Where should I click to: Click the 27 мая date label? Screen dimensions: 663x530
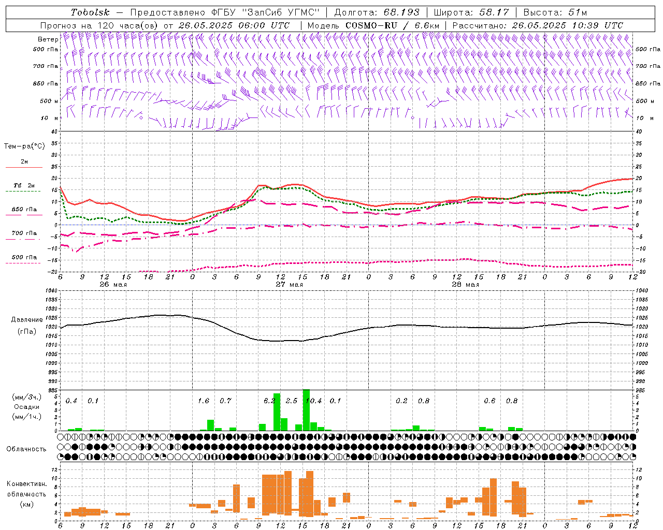(289, 285)
